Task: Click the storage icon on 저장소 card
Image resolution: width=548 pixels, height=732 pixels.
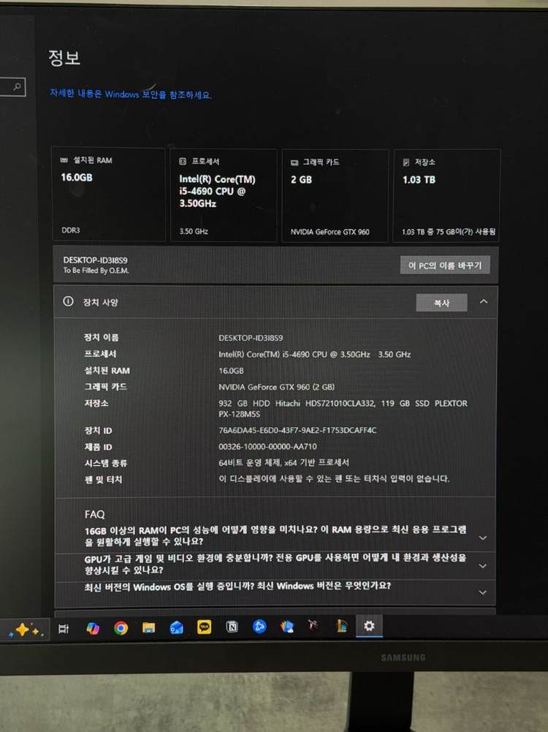Action: tap(406, 162)
